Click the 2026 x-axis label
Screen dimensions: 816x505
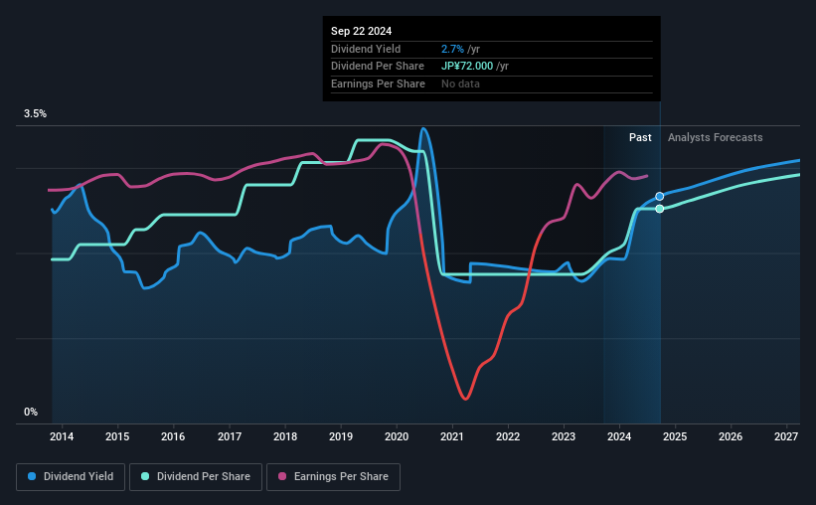point(731,436)
